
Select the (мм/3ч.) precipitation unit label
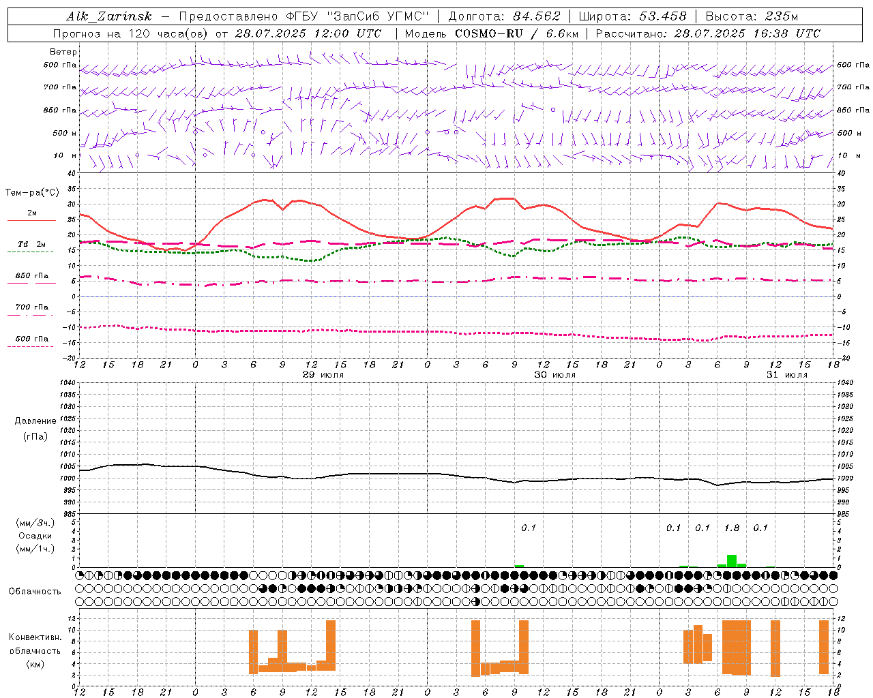(x=35, y=523)
